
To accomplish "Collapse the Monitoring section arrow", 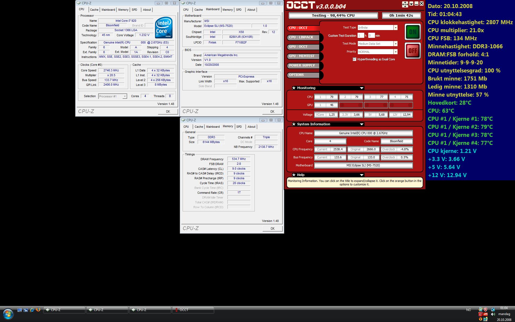I will (x=362, y=88).
